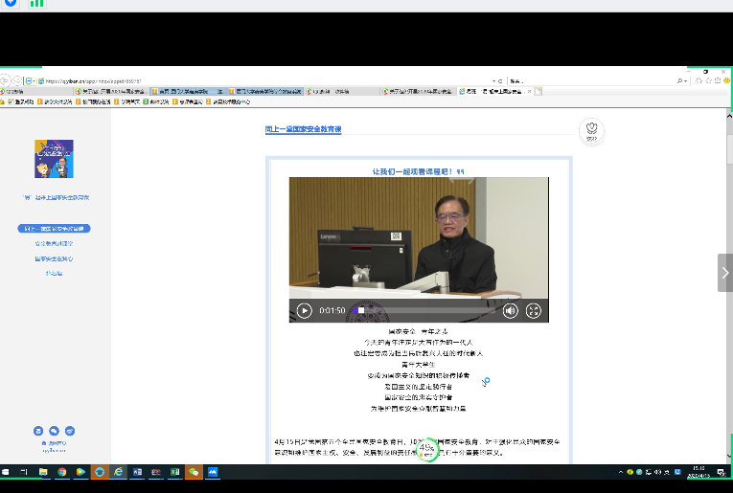Click the WeChat share icon in sidebar
Screen dimensions: 733x493
pos(54,431)
